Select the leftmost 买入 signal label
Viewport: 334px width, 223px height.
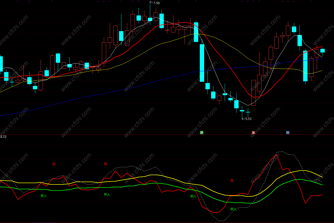(44, 196)
